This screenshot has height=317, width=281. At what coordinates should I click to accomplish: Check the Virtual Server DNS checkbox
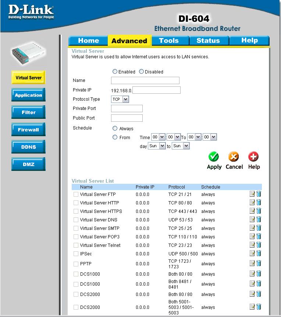click(76, 220)
